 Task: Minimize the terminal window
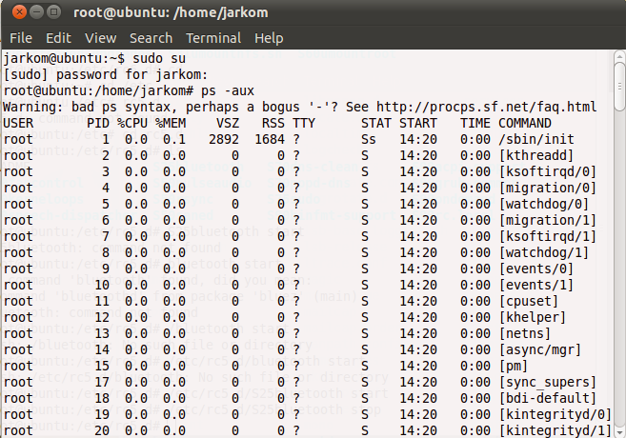(37, 12)
